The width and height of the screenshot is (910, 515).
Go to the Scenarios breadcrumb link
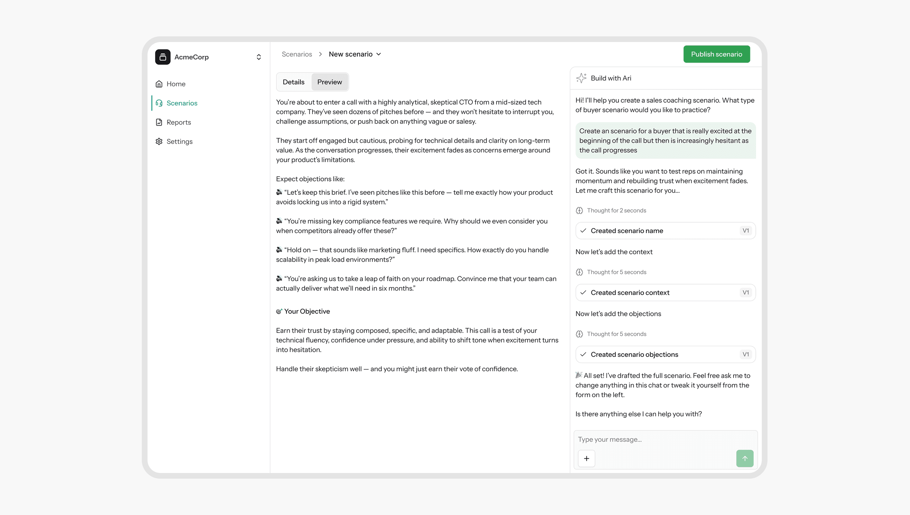(x=296, y=54)
